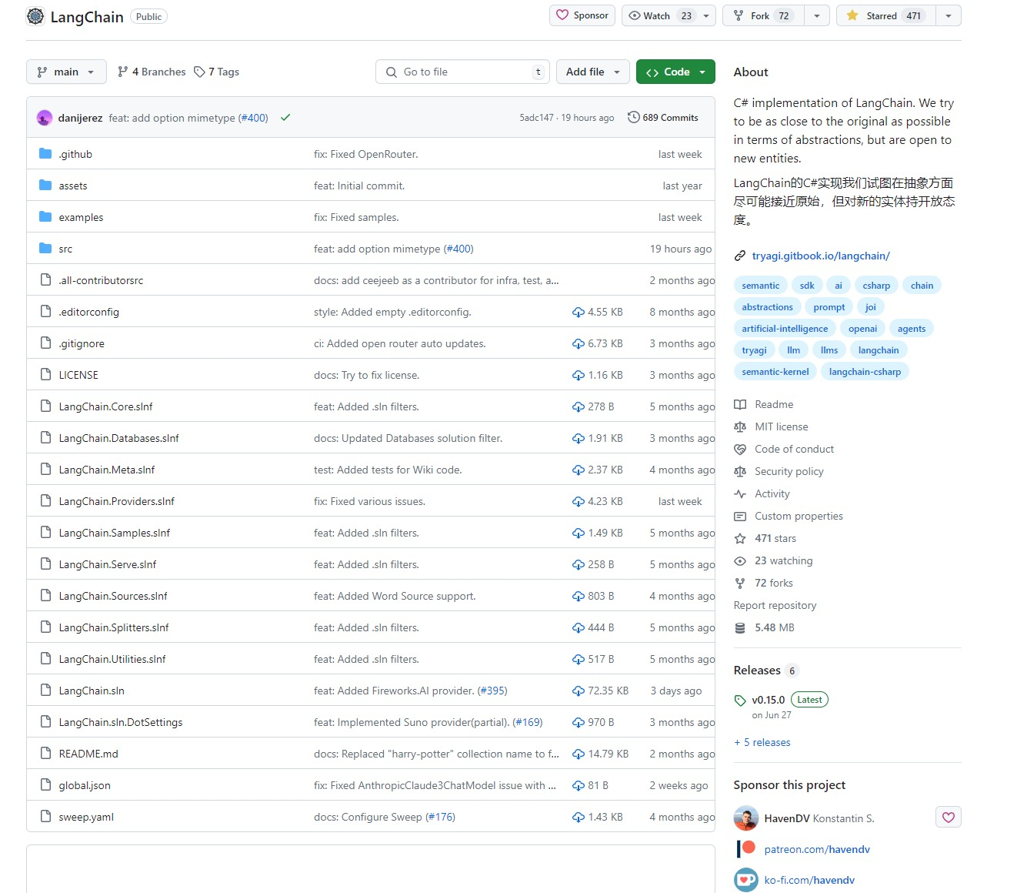Open the #176 pull request link
The image size is (1027, 893).
coord(441,817)
